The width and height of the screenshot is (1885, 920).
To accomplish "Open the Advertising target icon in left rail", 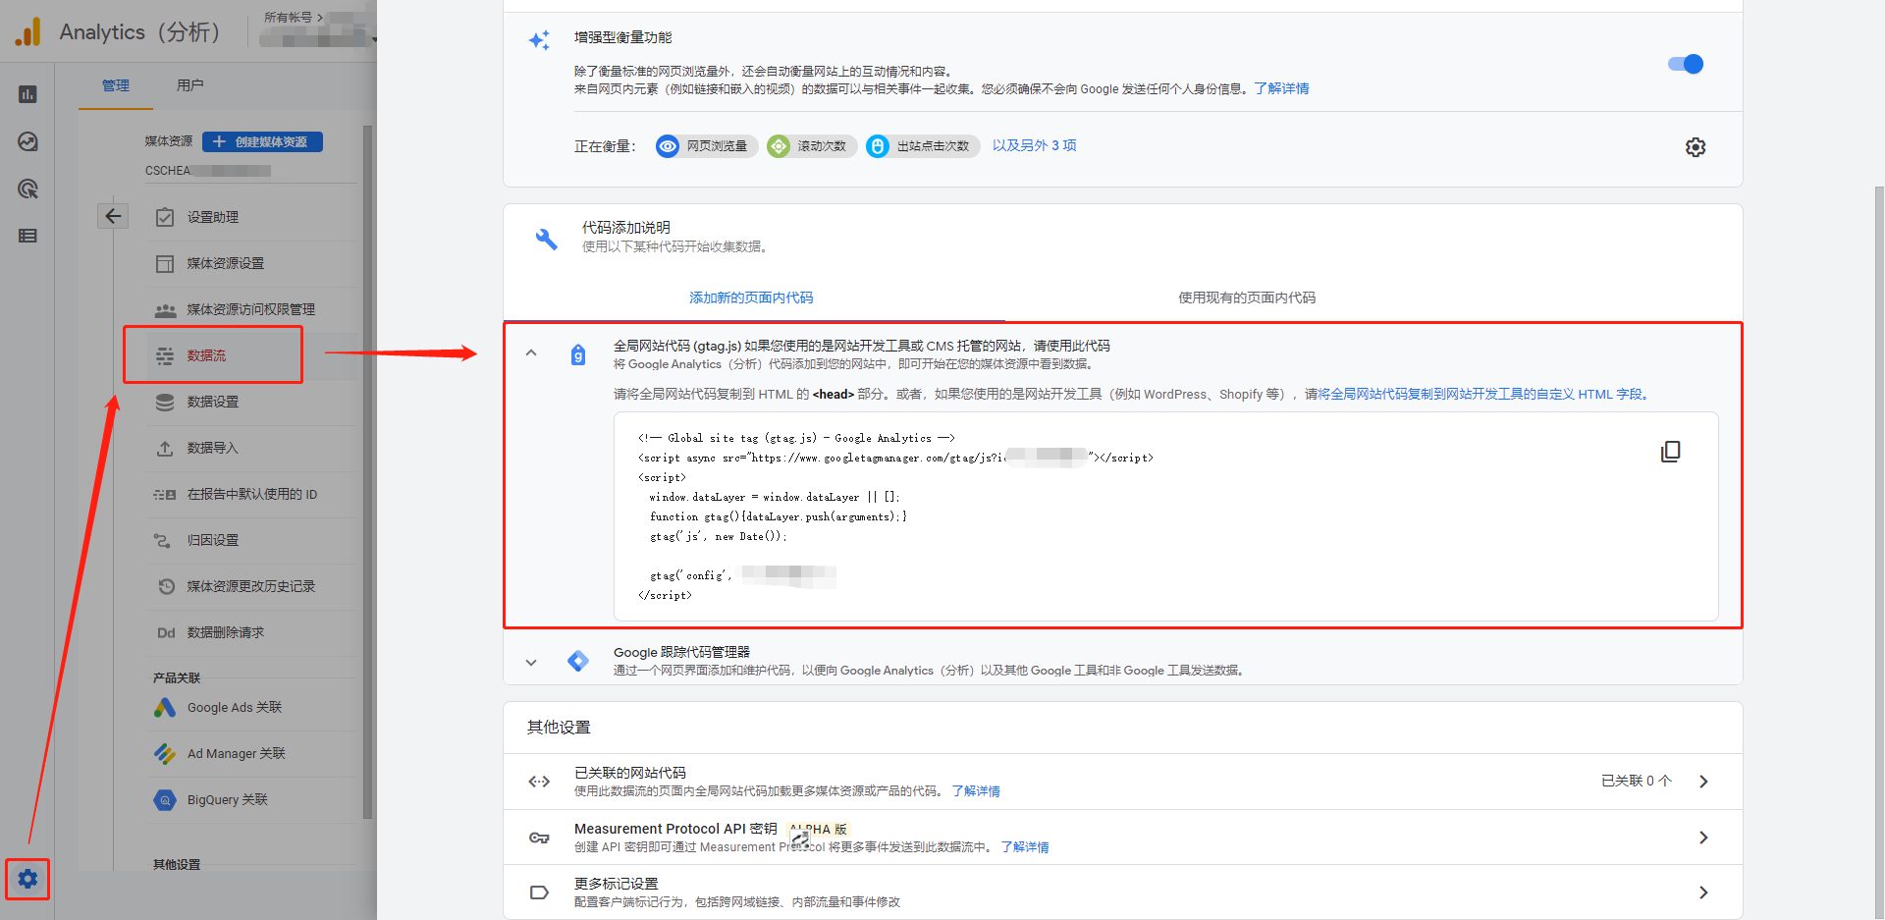I will [x=27, y=189].
